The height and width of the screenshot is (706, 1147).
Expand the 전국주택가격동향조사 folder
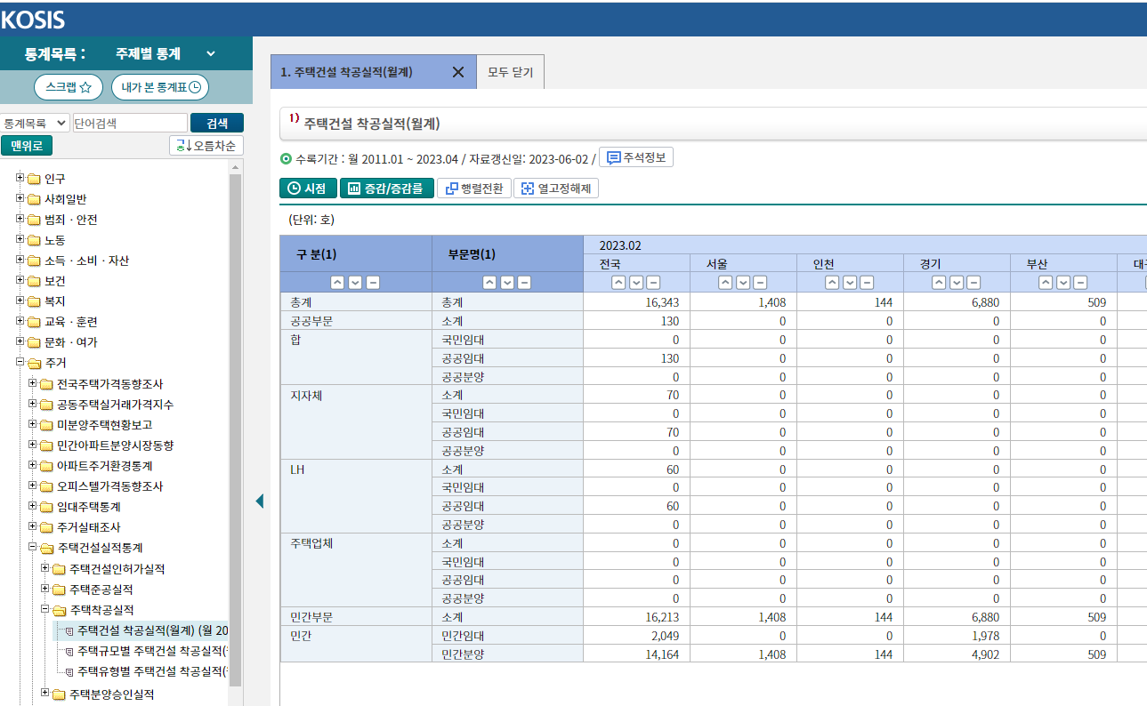coord(33,383)
